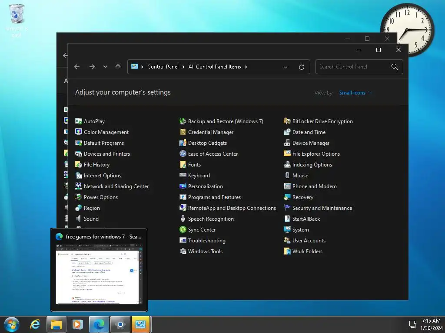Click All Control Panel Items breadcrumb
Viewport: 445px width, 333px height.
point(215,67)
